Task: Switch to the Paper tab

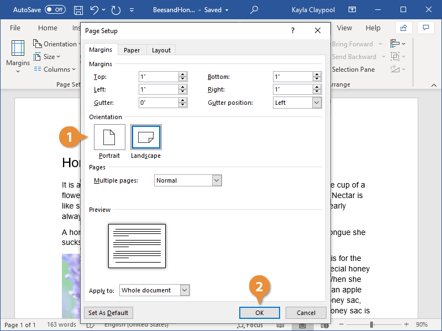Action: click(131, 50)
